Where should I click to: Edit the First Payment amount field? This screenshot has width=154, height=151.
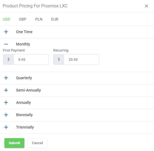coord(31,59)
